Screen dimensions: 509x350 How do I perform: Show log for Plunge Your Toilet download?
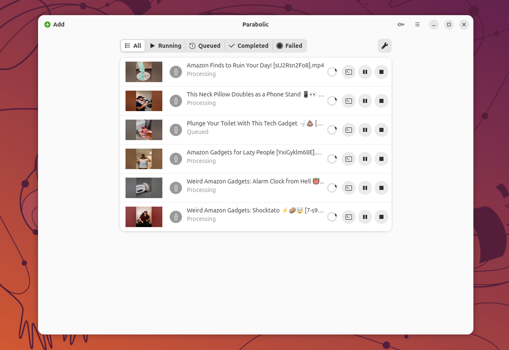(x=349, y=129)
